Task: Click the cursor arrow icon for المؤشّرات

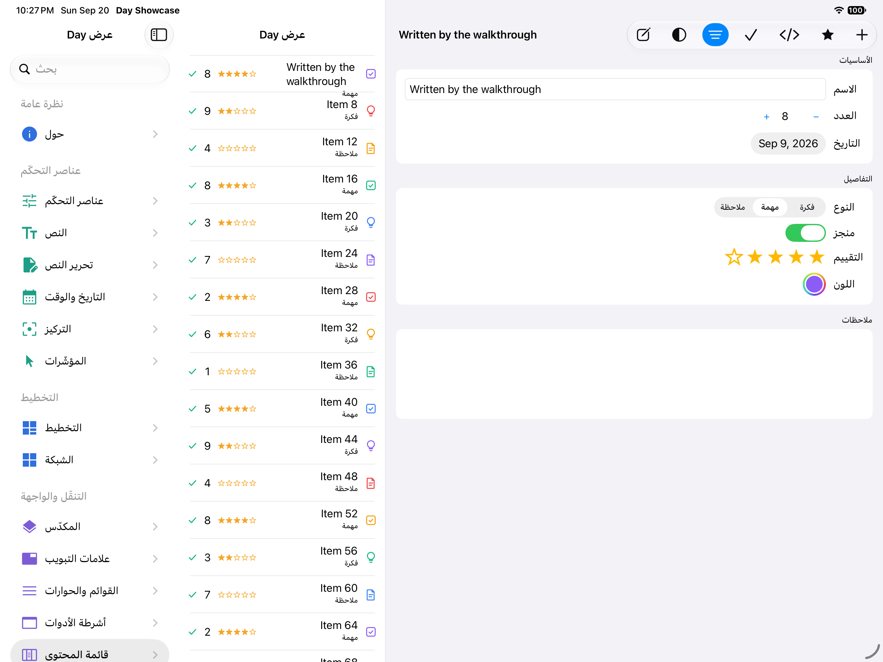Action: pyautogui.click(x=29, y=361)
